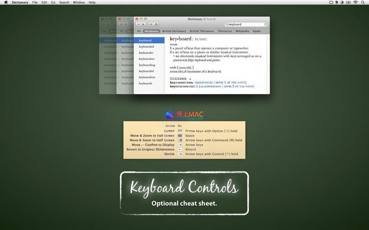
Task: Clear the keyboard search field
Action: tap(266, 24)
